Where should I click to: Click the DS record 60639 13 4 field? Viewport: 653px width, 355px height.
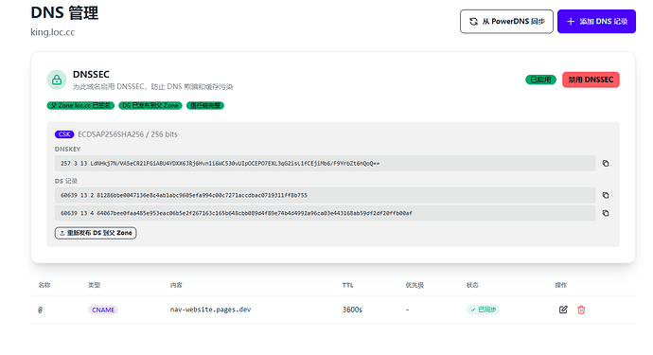click(x=325, y=213)
